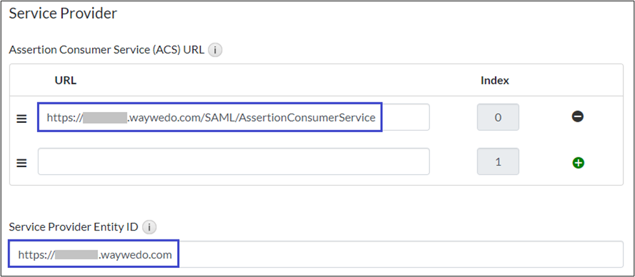Select the Index field showing 1

[x=497, y=162]
